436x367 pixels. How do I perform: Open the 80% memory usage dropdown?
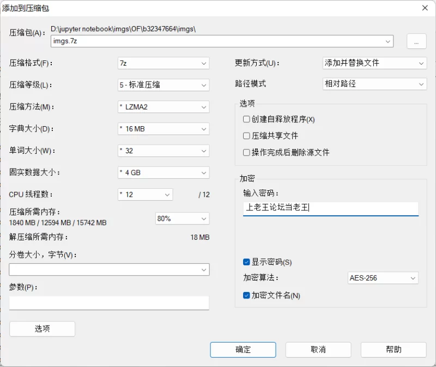[182, 219]
